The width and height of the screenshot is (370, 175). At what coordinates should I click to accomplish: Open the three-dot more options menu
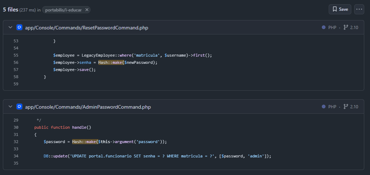point(359,9)
